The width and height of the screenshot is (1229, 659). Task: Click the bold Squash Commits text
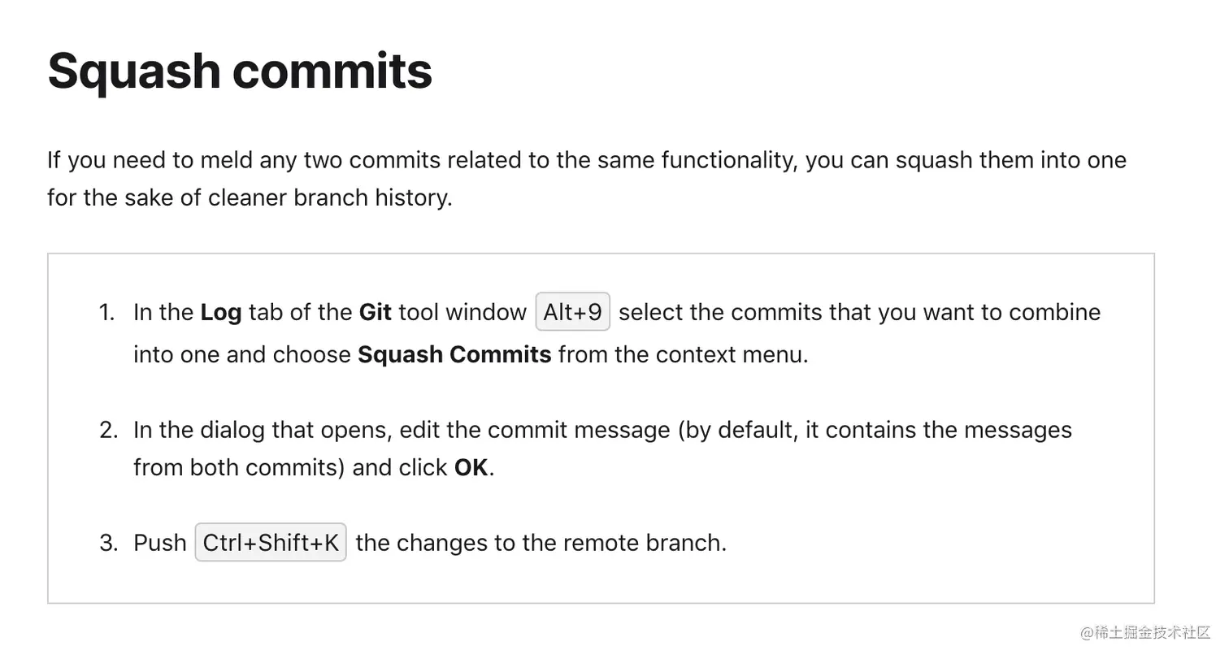pyautogui.click(x=454, y=355)
